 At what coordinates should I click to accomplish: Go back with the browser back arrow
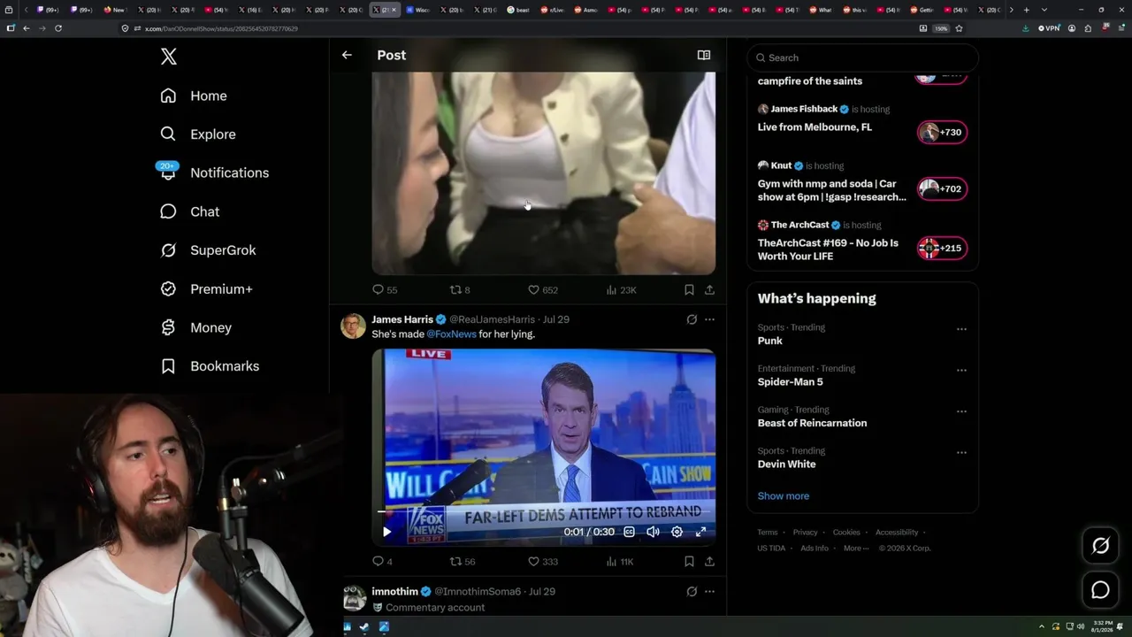click(x=27, y=28)
